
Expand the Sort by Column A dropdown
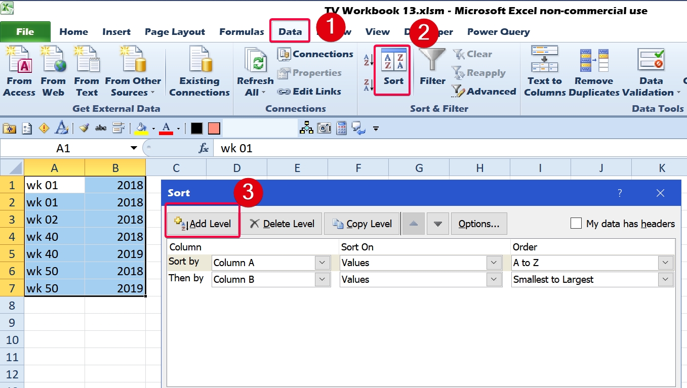pyautogui.click(x=322, y=263)
